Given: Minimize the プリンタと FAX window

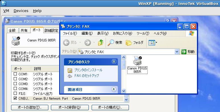Looking at the screenshot, I should (180, 27).
